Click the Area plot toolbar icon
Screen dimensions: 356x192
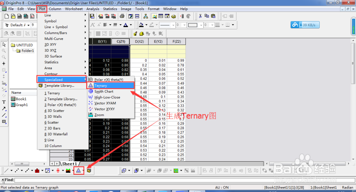pos(68,170)
